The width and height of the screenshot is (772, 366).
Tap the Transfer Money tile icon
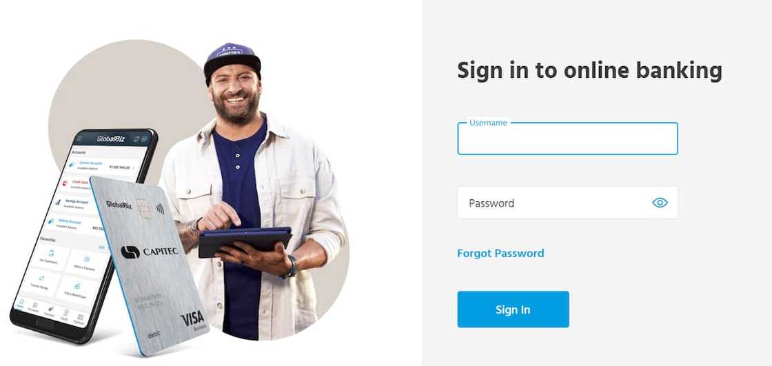[41, 278]
